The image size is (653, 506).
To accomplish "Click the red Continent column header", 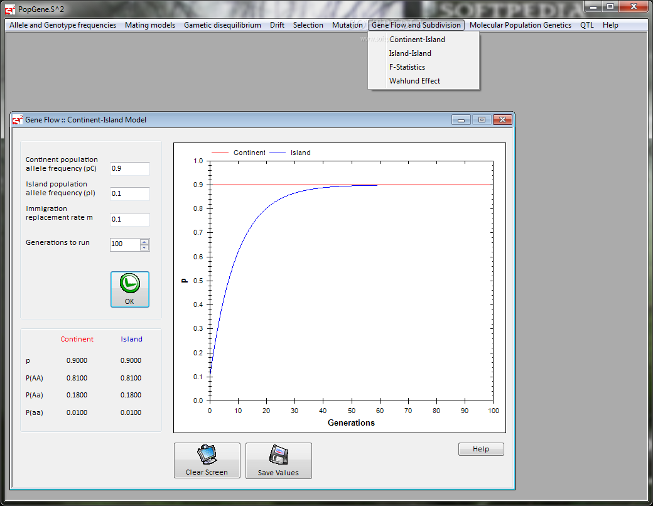I will 77,339.
